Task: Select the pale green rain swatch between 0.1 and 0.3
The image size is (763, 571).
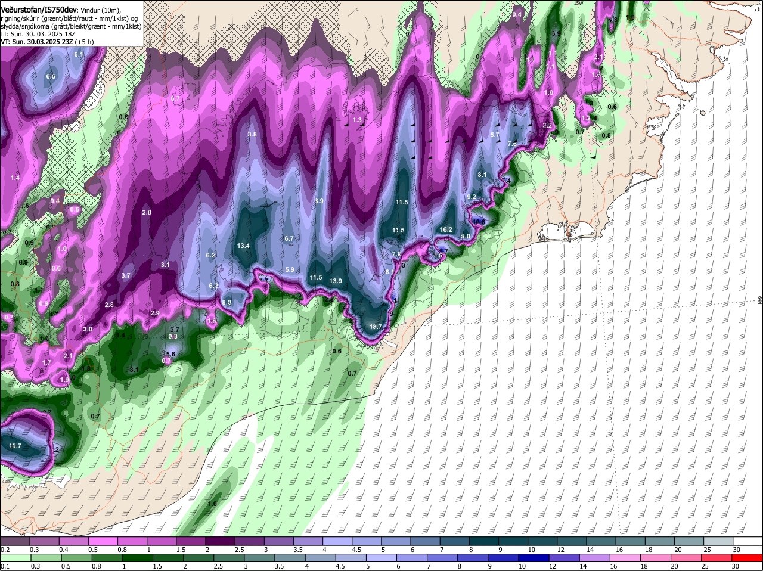Action: [x=15, y=558]
